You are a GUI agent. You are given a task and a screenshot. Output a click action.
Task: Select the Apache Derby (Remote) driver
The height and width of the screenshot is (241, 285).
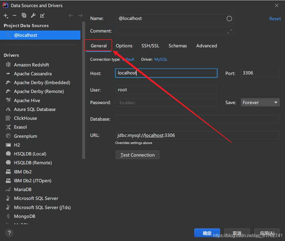tap(39, 92)
